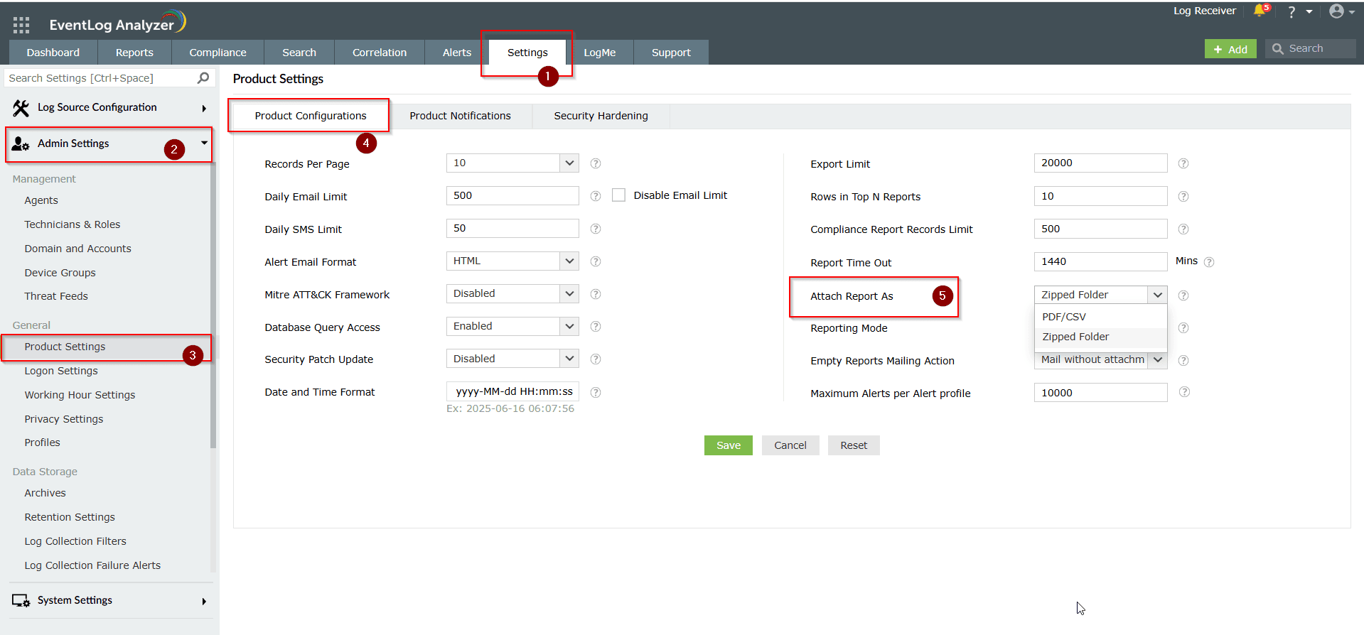Open Retention Settings in sidebar
This screenshot has height=635, width=1364.
click(70, 517)
